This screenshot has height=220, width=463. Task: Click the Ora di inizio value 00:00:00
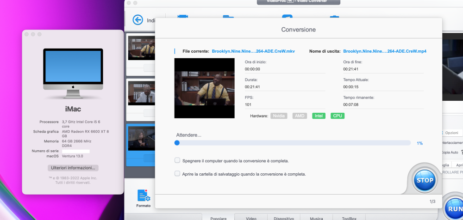click(x=252, y=69)
